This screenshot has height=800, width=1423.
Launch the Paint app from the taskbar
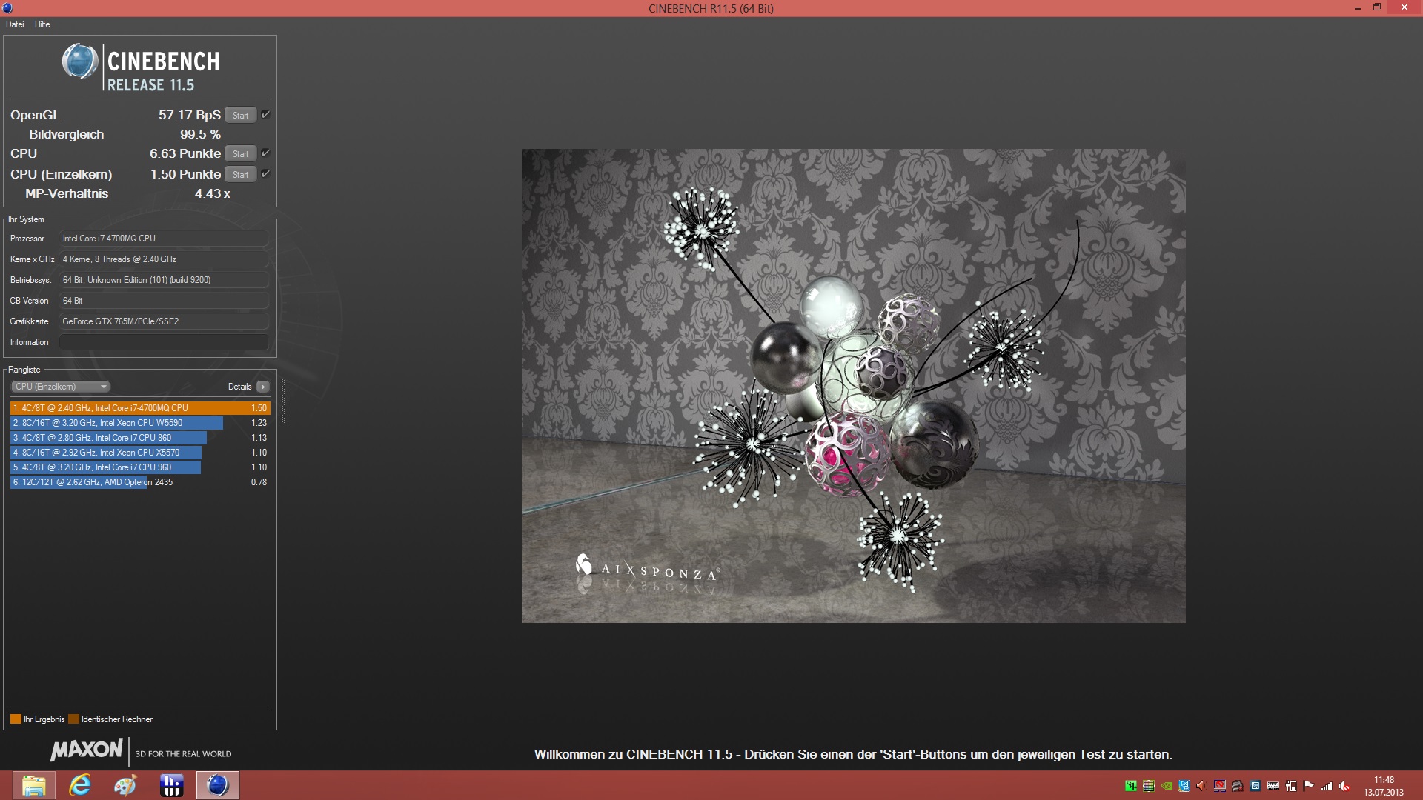(125, 785)
